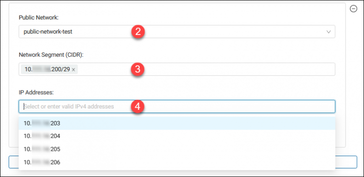Image resolution: width=364 pixels, height=177 pixels.
Task: Choose the IP address ending in 203
Action: click(177, 123)
